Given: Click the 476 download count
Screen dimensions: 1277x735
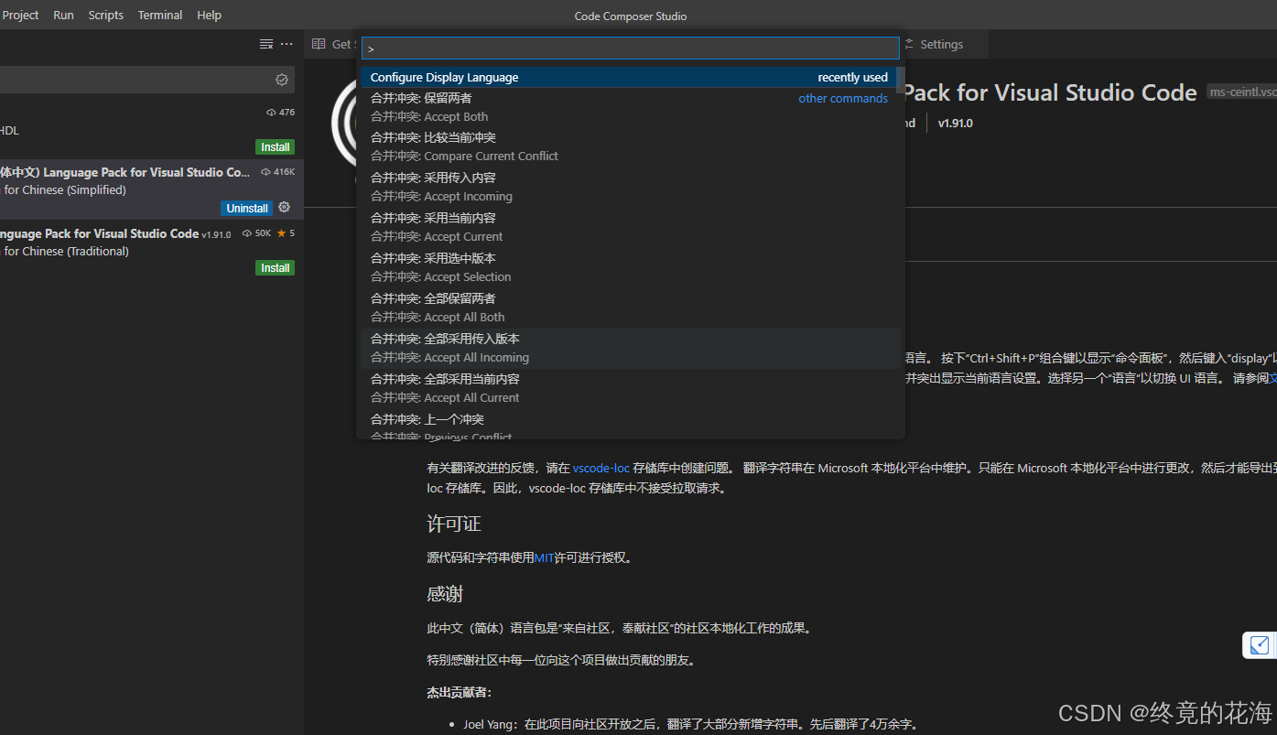Looking at the screenshot, I should pyautogui.click(x=280, y=113).
